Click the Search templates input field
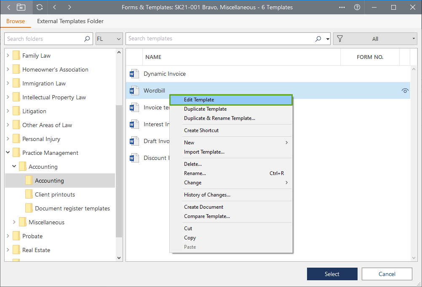Viewport: 422px width, 287px height. click(x=219, y=39)
